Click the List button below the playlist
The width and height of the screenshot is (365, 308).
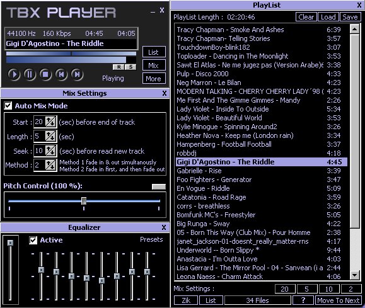(x=211, y=300)
